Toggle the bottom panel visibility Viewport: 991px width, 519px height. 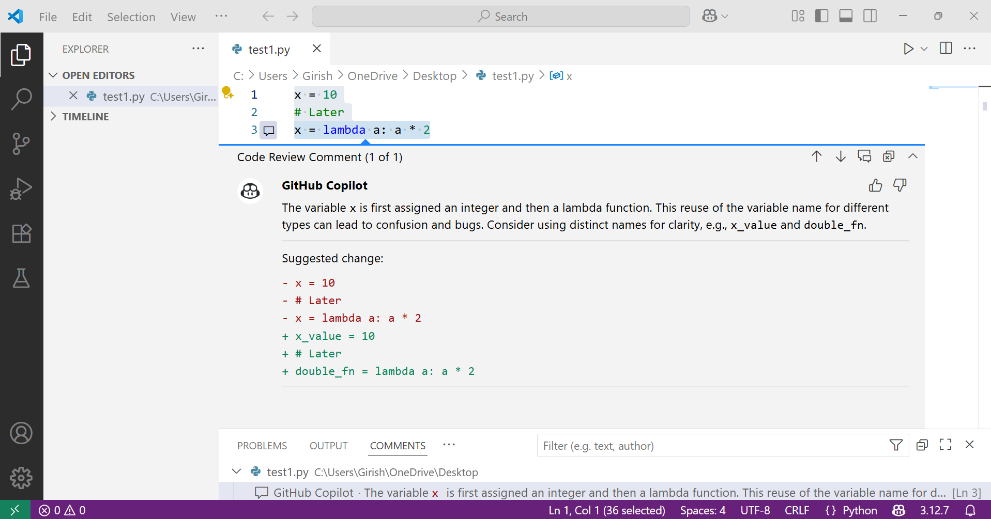846,16
